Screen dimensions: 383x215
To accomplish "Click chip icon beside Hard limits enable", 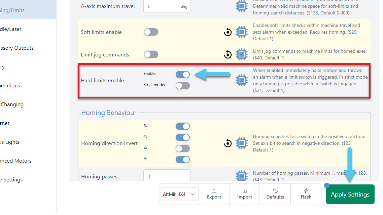I will [241, 80].
